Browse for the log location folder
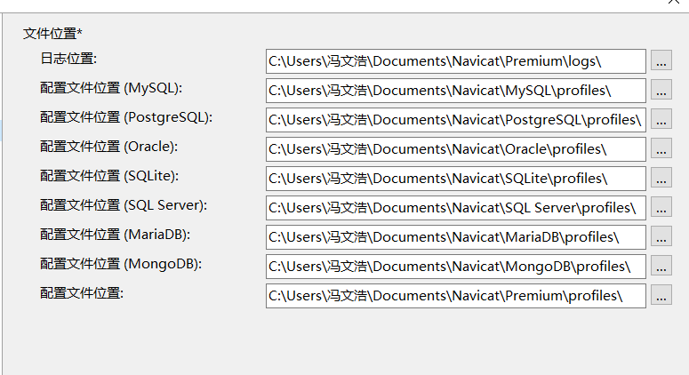 pos(661,60)
